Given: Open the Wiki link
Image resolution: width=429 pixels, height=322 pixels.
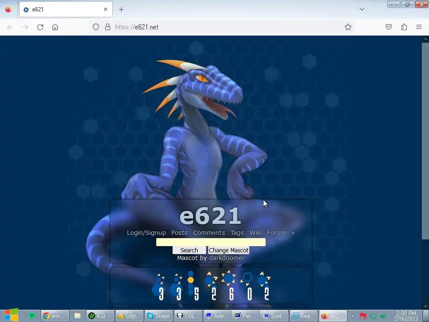Looking at the screenshot, I should click(255, 233).
